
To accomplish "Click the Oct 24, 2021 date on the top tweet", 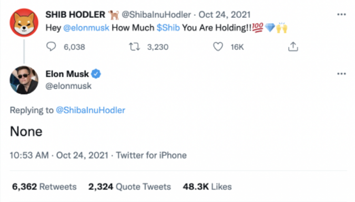I will point(225,15).
